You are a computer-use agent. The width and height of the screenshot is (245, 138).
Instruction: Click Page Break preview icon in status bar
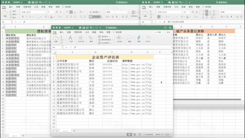140,134
